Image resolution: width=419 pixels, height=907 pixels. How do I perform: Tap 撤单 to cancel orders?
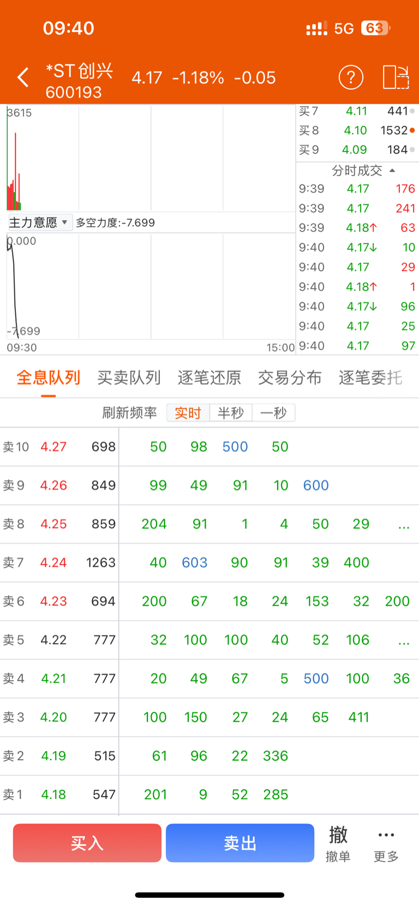pyautogui.click(x=338, y=844)
